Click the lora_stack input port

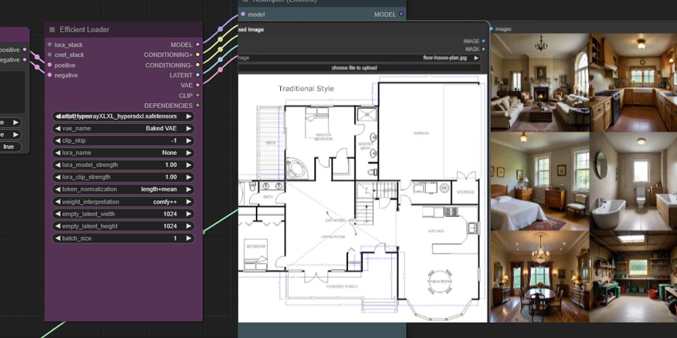(x=49, y=45)
